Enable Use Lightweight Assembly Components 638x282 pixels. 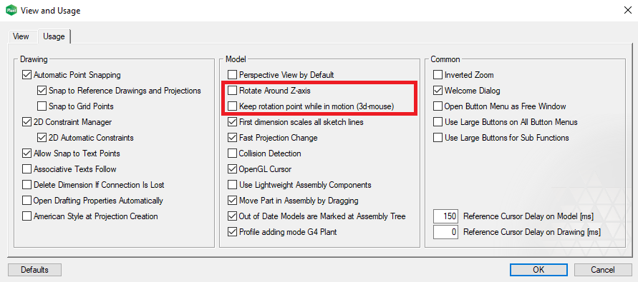click(232, 185)
